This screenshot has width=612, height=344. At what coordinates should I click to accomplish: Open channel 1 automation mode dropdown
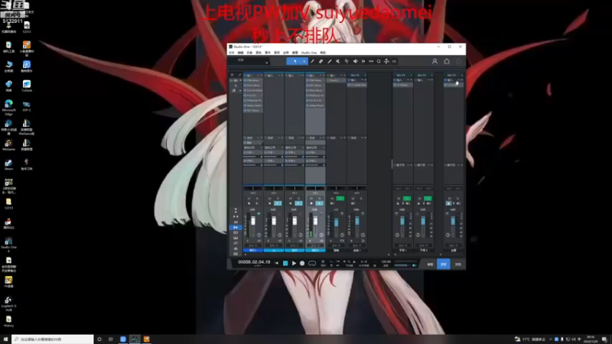pos(253,245)
